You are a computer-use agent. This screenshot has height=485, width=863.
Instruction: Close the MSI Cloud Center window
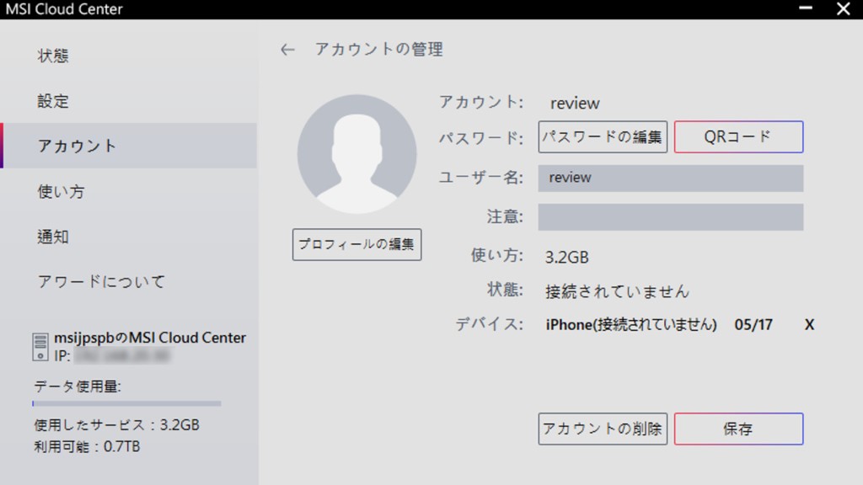843,9
